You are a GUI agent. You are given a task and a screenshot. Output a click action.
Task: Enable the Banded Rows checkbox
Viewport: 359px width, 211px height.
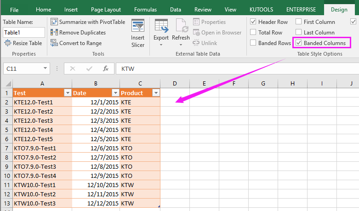tap(253, 43)
